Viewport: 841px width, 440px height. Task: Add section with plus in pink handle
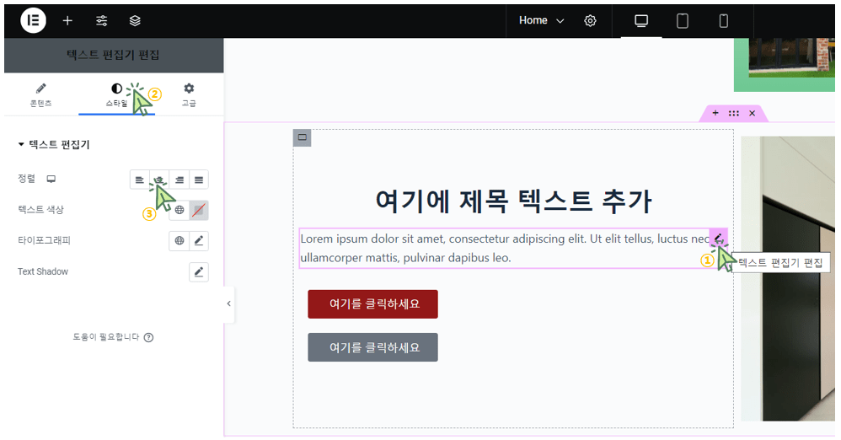715,113
